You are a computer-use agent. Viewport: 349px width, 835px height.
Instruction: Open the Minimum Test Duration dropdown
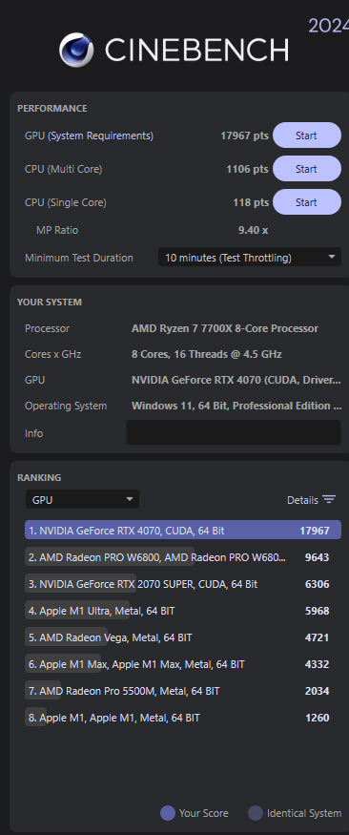[x=250, y=258]
